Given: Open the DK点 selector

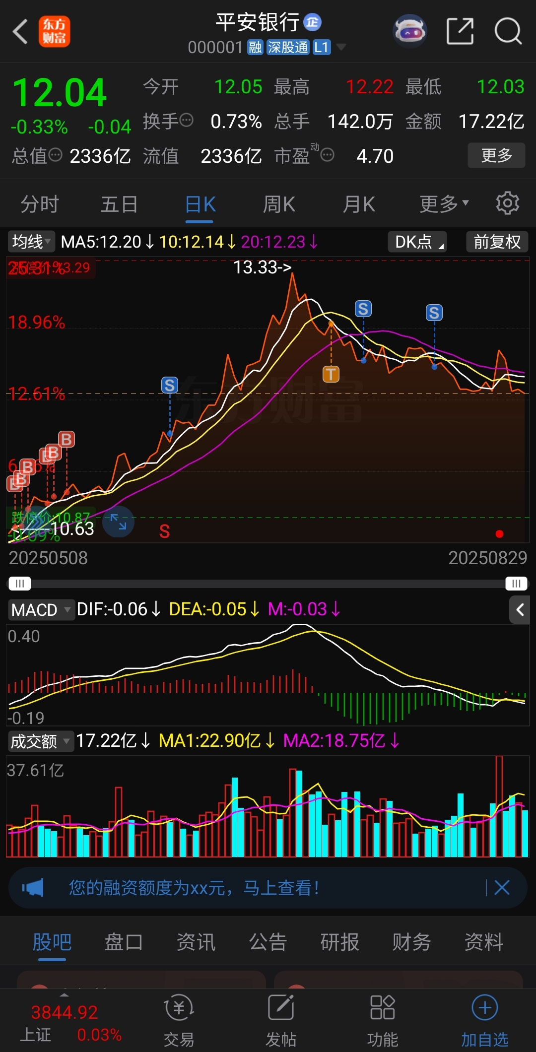Looking at the screenshot, I should 417,242.
